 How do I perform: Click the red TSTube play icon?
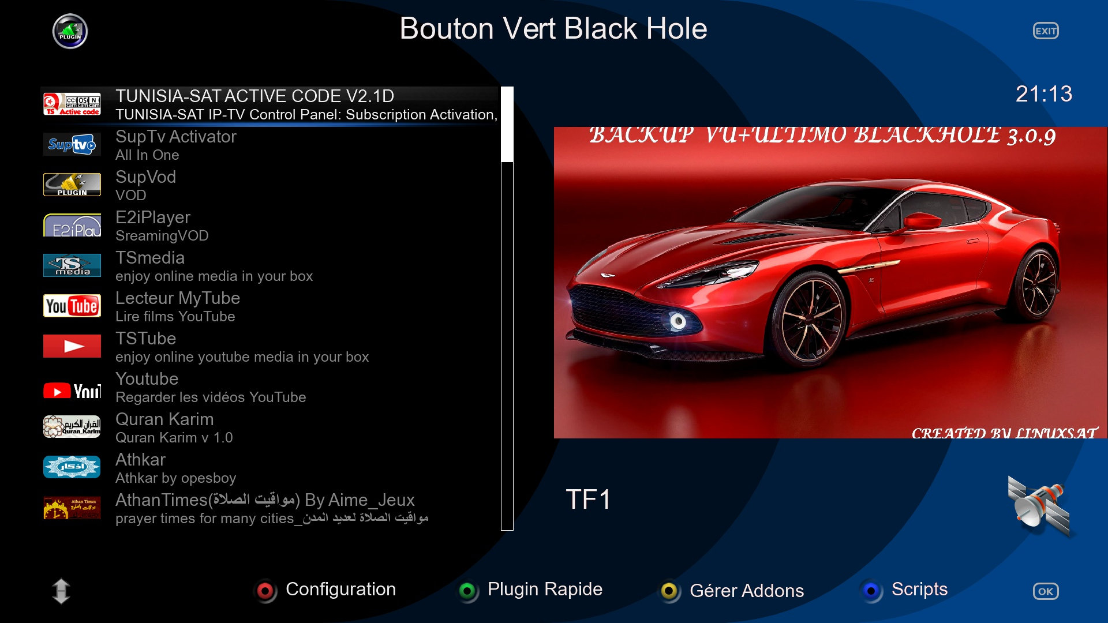pos(72,346)
